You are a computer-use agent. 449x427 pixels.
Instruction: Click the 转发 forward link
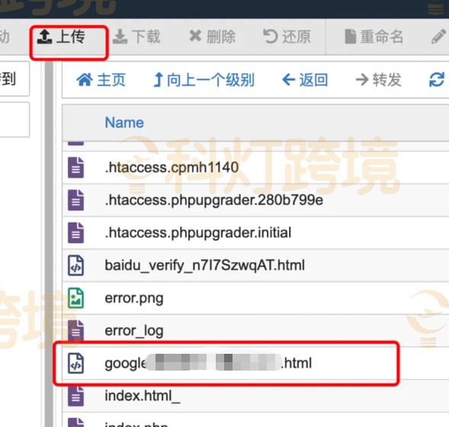(378, 79)
